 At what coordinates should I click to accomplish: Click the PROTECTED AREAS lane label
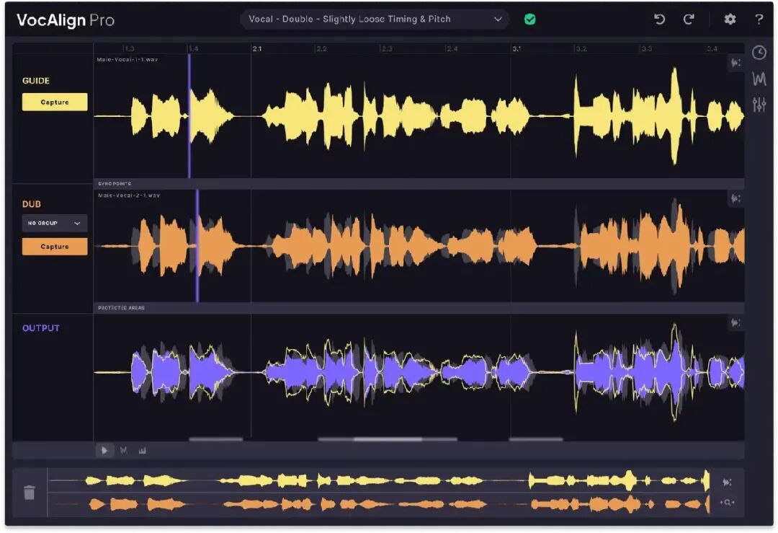121,308
